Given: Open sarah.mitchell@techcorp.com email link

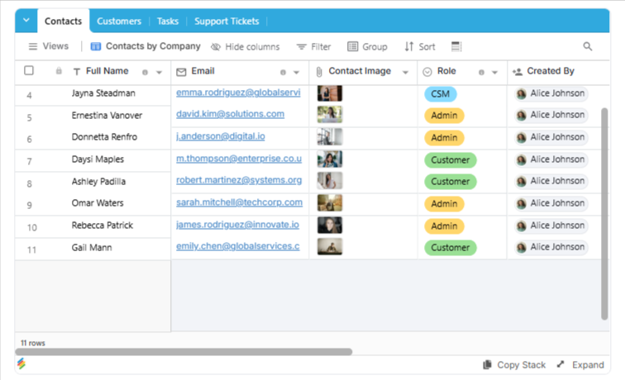Looking at the screenshot, I should point(239,202).
